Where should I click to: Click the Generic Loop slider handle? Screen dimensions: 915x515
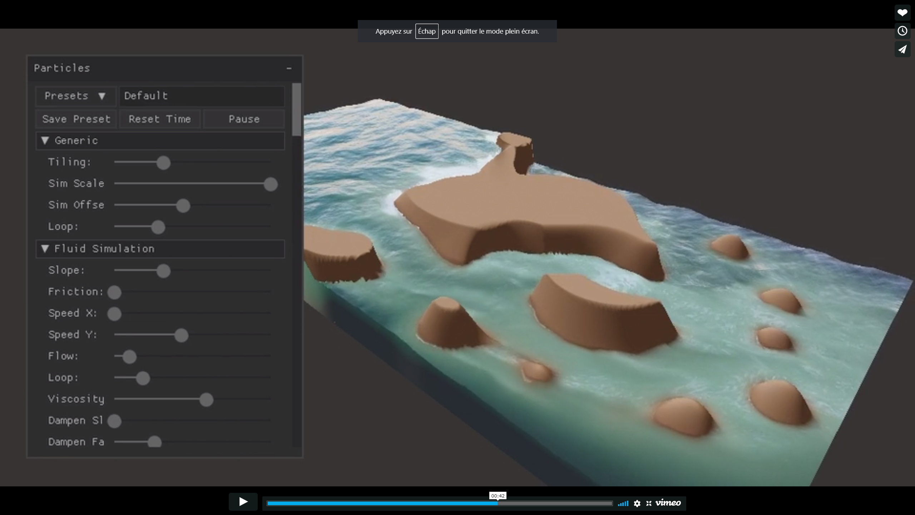[158, 227]
